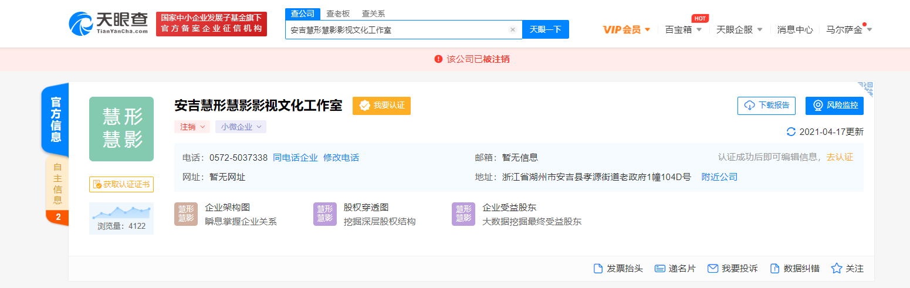Click 我要认证 badge button

click(x=381, y=106)
